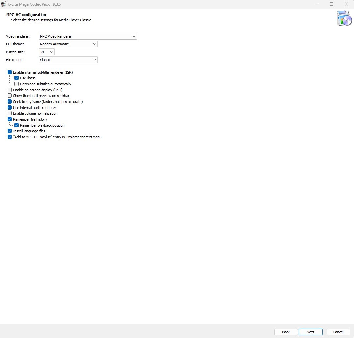Enable on-screen display (OSD) checkbox
This screenshot has width=354, height=338.
click(x=10, y=90)
